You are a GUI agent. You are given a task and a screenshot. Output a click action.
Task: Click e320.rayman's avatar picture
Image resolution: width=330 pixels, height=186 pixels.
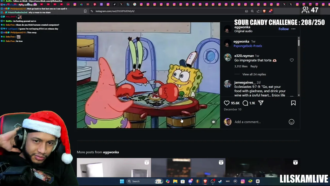click(x=228, y=57)
